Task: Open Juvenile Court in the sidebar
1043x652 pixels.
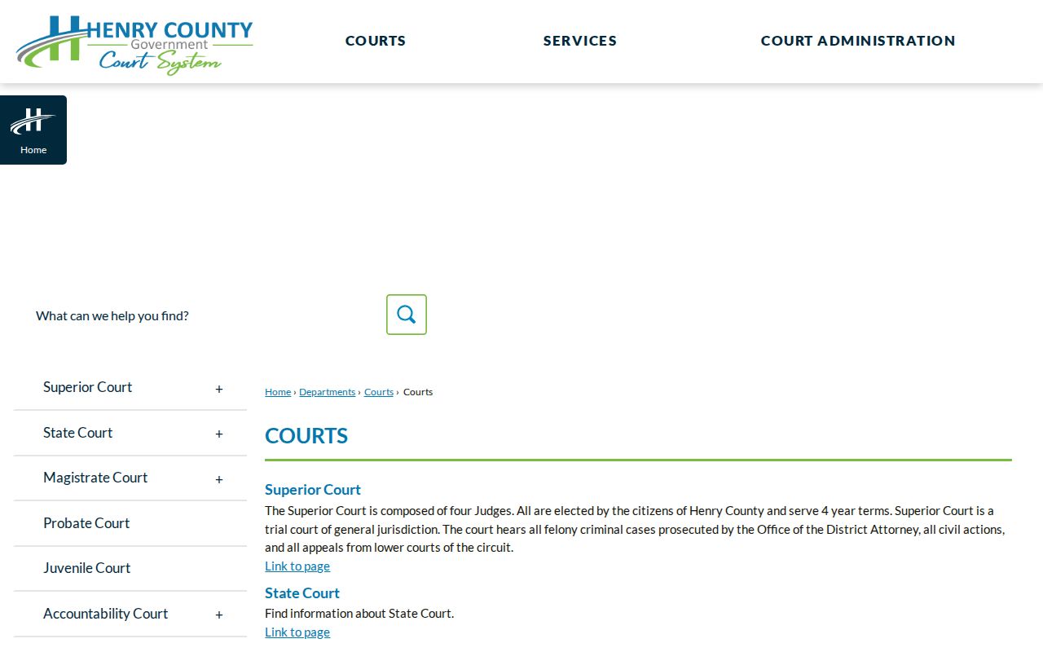Action: tap(87, 568)
